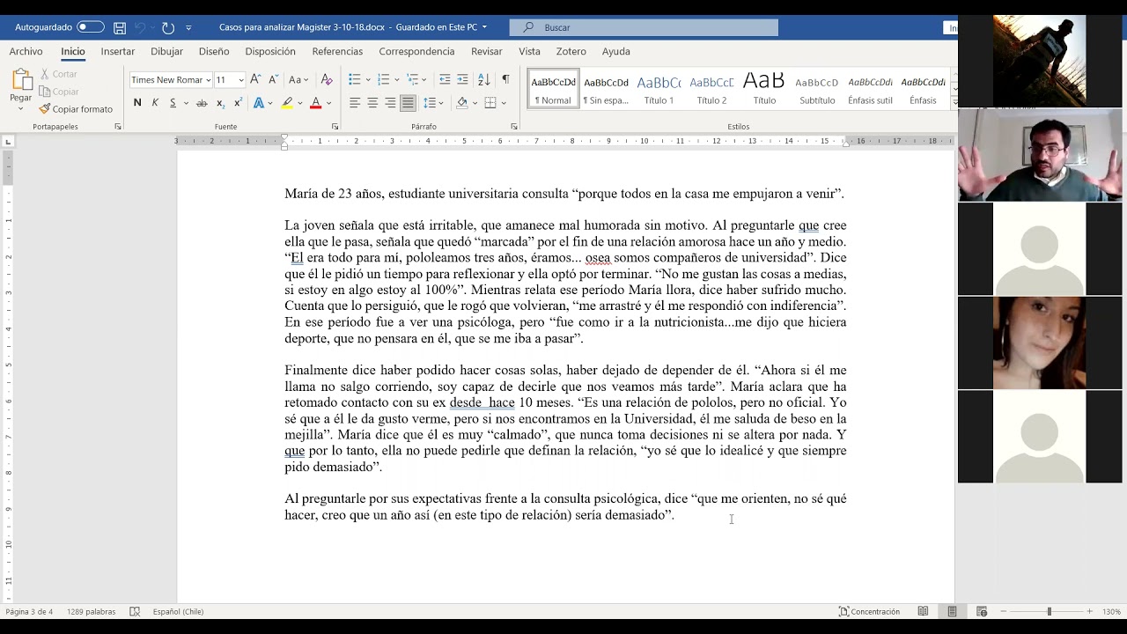Image resolution: width=1127 pixels, height=634 pixels.
Task: Toggle subscript formatting
Action: (x=220, y=103)
